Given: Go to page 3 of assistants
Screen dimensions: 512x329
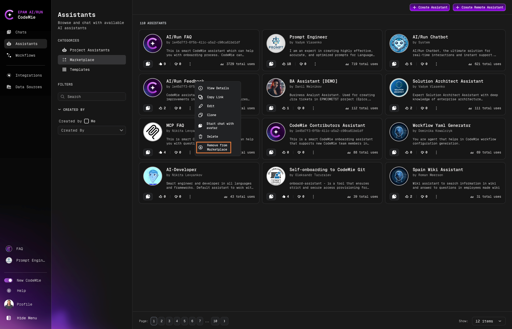Looking at the screenshot, I should [169, 321].
